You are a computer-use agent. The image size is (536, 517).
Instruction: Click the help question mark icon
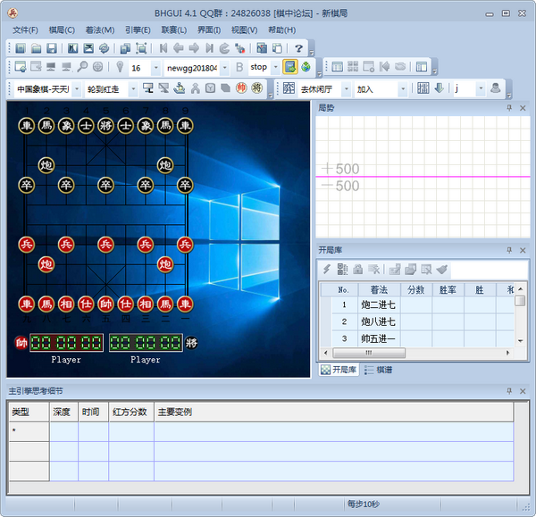[x=298, y=48]
